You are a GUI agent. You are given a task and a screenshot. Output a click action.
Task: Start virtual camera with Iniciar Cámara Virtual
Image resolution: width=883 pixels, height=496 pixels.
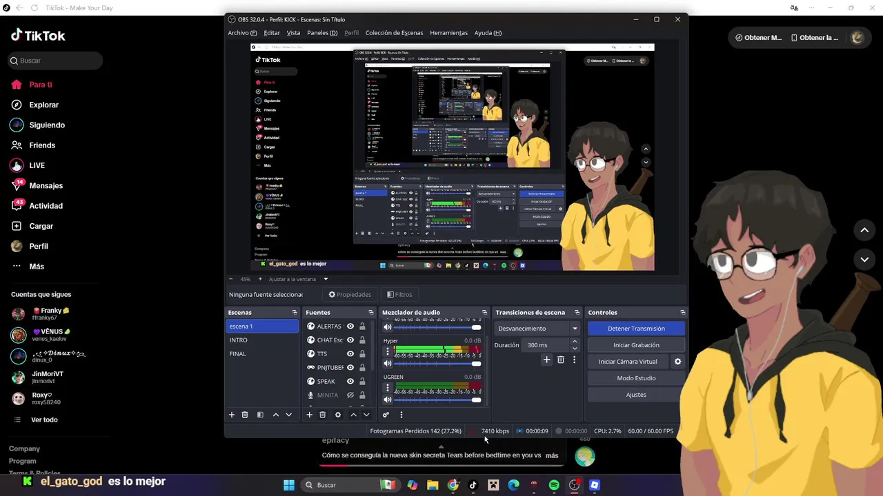pos(628,362)
